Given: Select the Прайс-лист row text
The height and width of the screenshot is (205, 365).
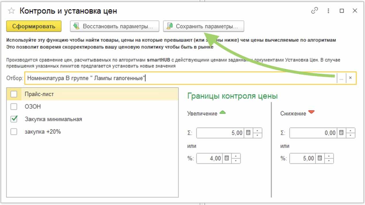Looking at the screenshot, I should tap(39, 94).
